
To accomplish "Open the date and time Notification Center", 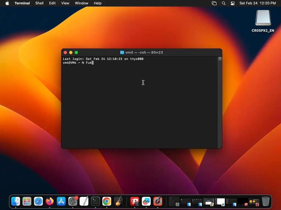I will click(257, 3).
